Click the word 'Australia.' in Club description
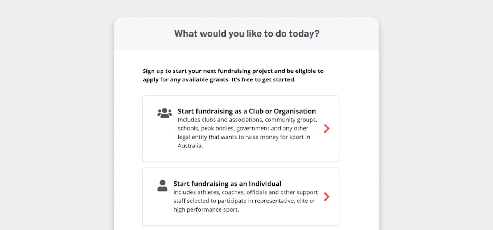Image resolution: width=493 pixels, height=230 pixels. (190, 146)
